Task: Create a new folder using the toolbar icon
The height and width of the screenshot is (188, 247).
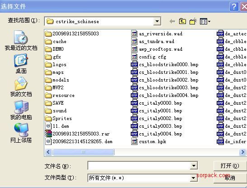Action: (x=193, y=21)
